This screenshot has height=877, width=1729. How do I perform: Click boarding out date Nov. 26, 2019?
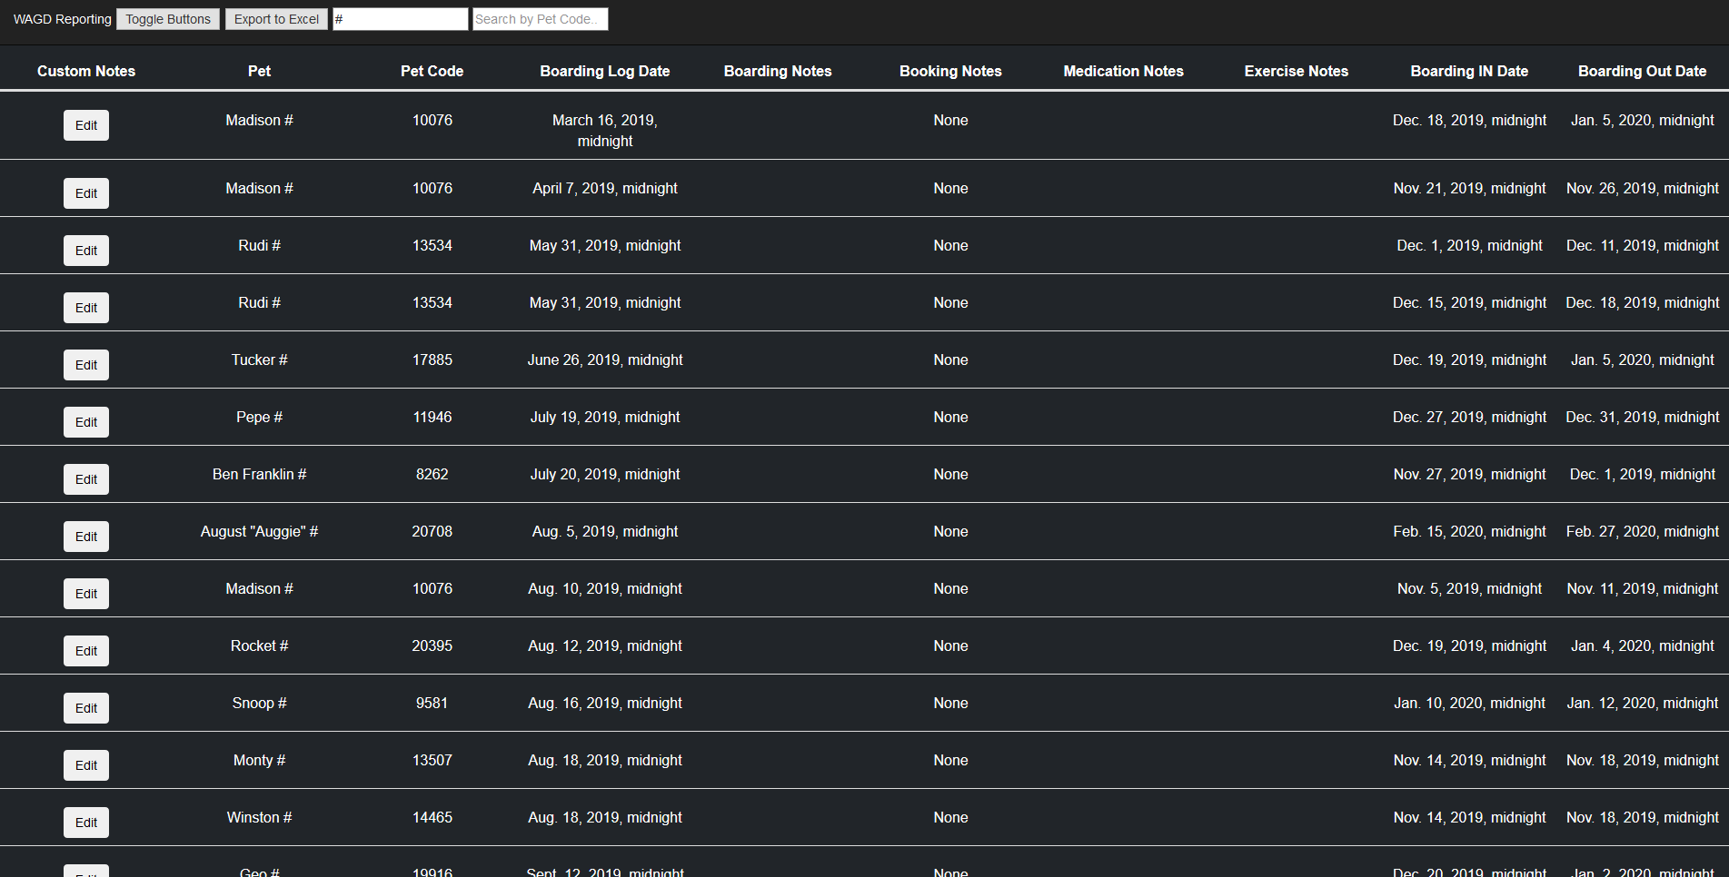[x=1643, y=188]
